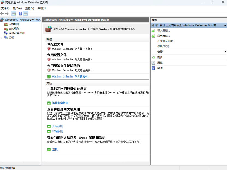
Task: Choose 还原默认策略 in the actions pane
Action: pyautogui.click(x=165, y=41)
